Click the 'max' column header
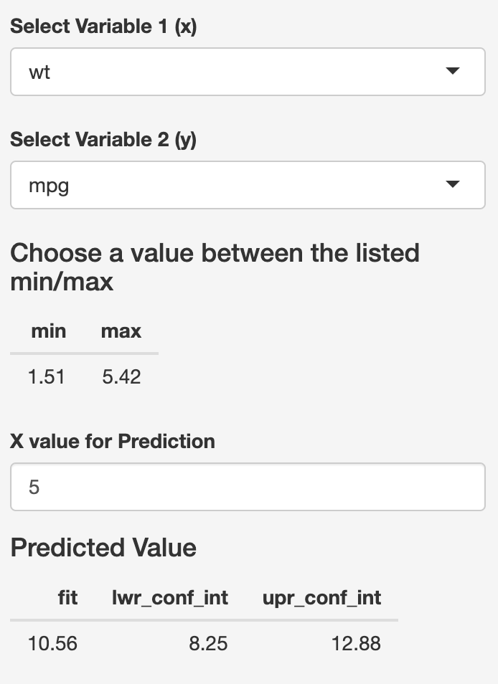Viewport: 498px width, 684px height. click(x=121, y=331)
